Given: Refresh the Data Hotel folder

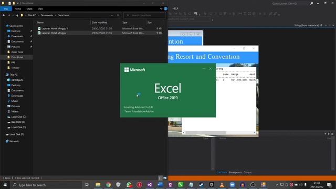Looking at the screenshot, I should pyautogui.click(x=118, y=15).
